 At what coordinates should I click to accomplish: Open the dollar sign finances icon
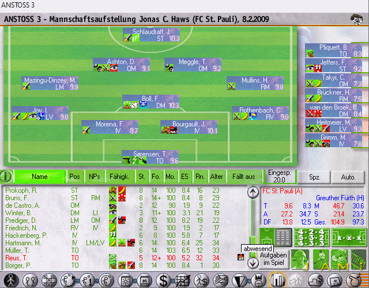click(164, 280)
